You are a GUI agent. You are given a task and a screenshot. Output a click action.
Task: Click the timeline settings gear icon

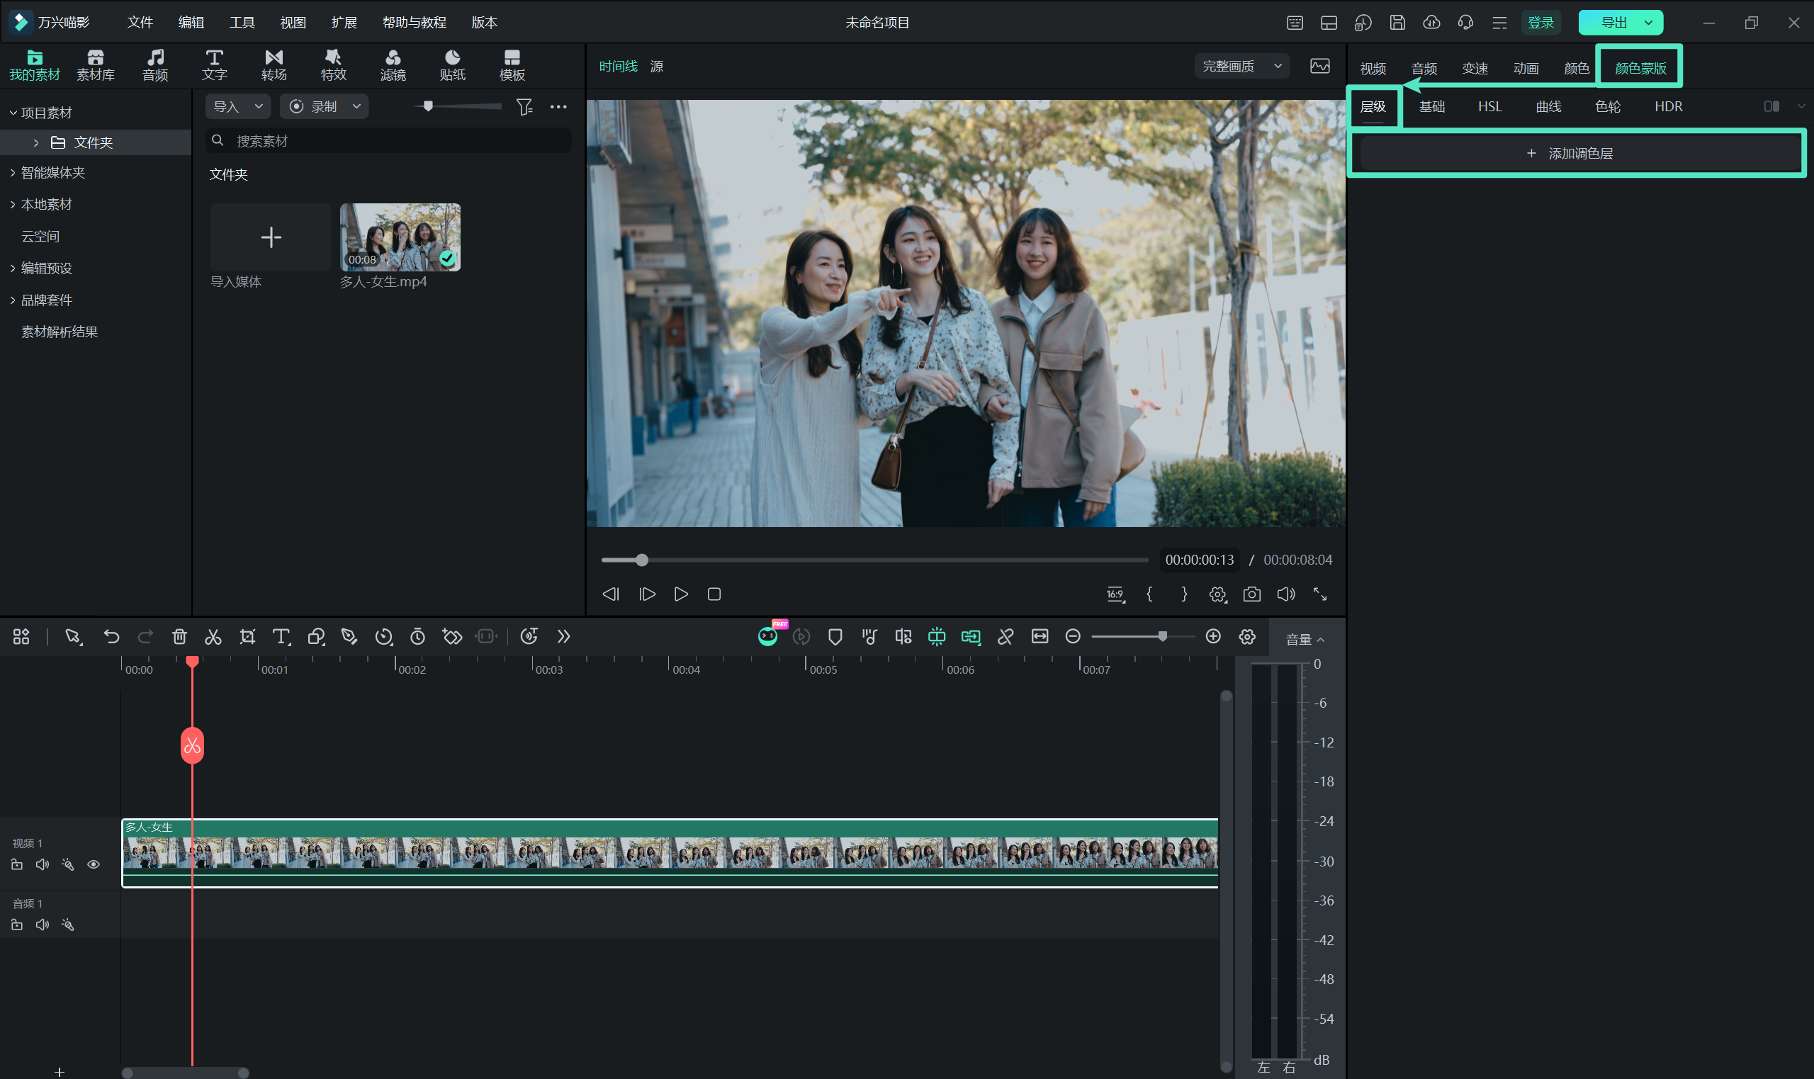coord(1247,637)
